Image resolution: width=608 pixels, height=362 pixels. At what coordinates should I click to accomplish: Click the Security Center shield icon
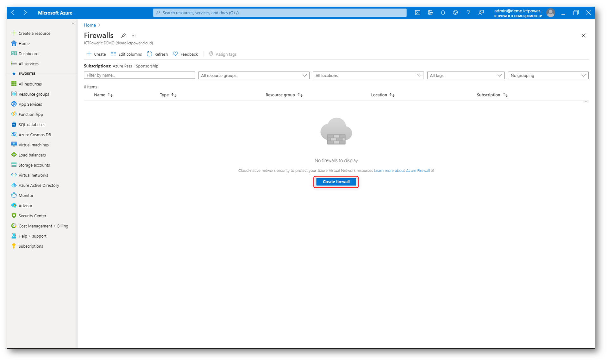14,215
